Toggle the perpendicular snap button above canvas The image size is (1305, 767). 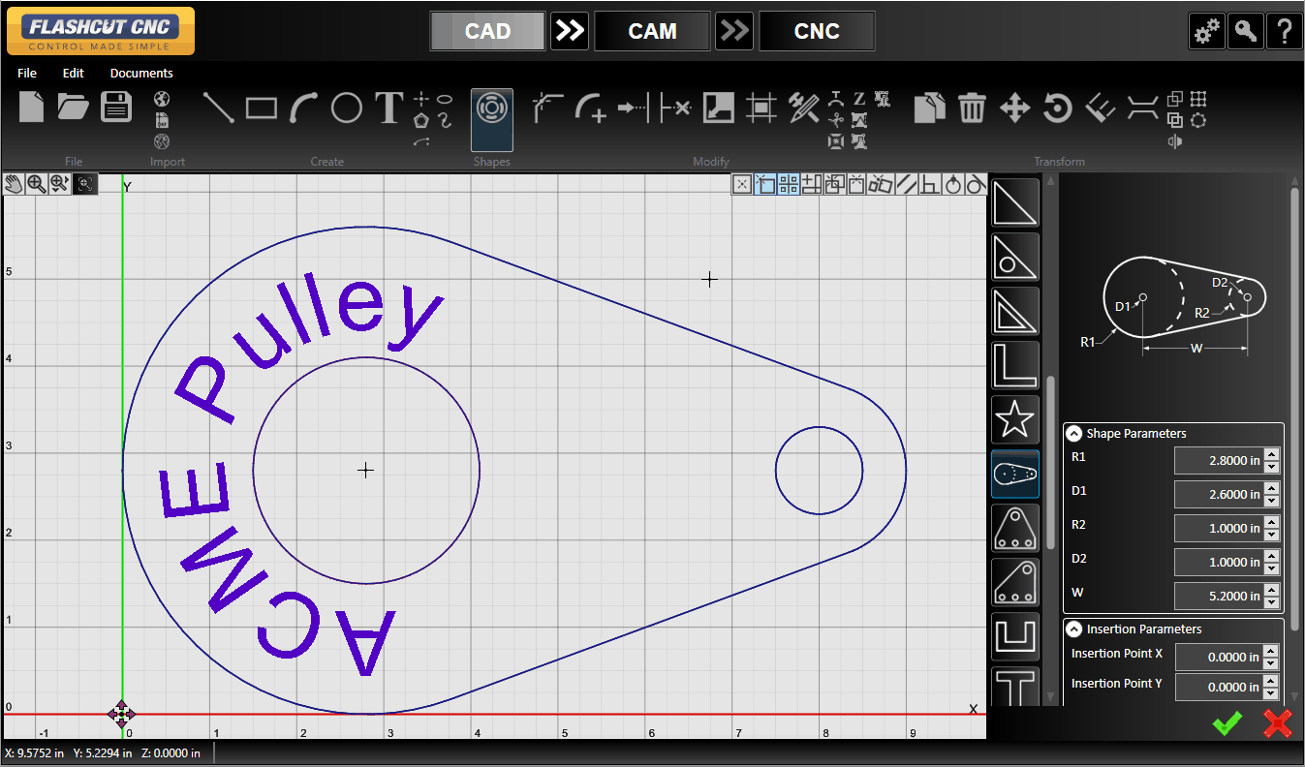[929, 184]
